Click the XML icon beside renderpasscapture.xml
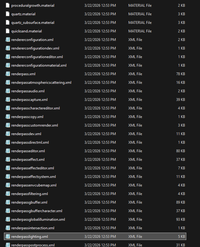This screenshot has height=247, width=200. tap(8, 100)
